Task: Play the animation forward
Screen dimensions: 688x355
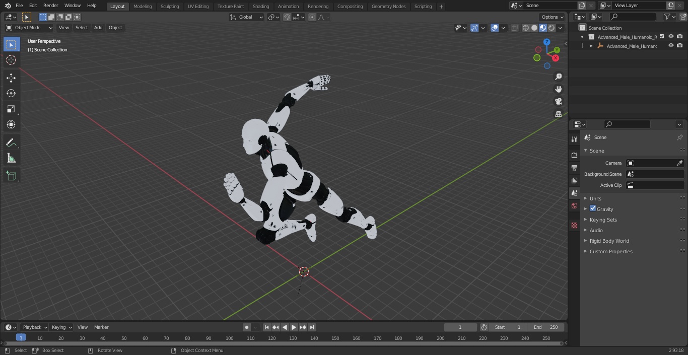Action: click(294, 327)
